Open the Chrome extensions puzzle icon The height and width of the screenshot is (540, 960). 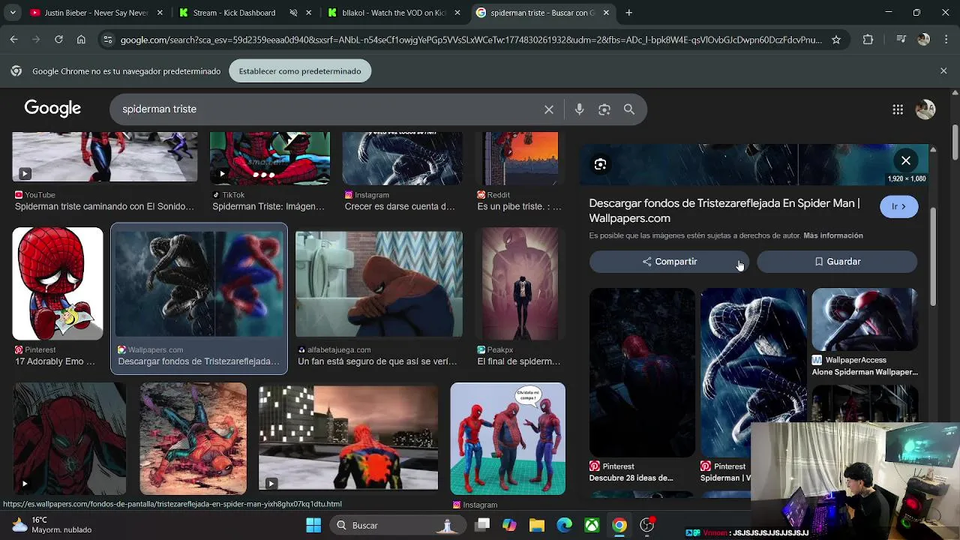coord(868,40)
